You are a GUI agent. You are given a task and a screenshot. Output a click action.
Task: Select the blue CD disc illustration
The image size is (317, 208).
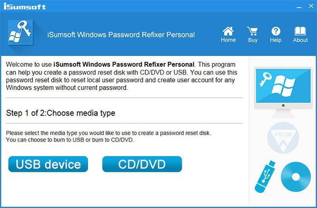pos(296,177)
